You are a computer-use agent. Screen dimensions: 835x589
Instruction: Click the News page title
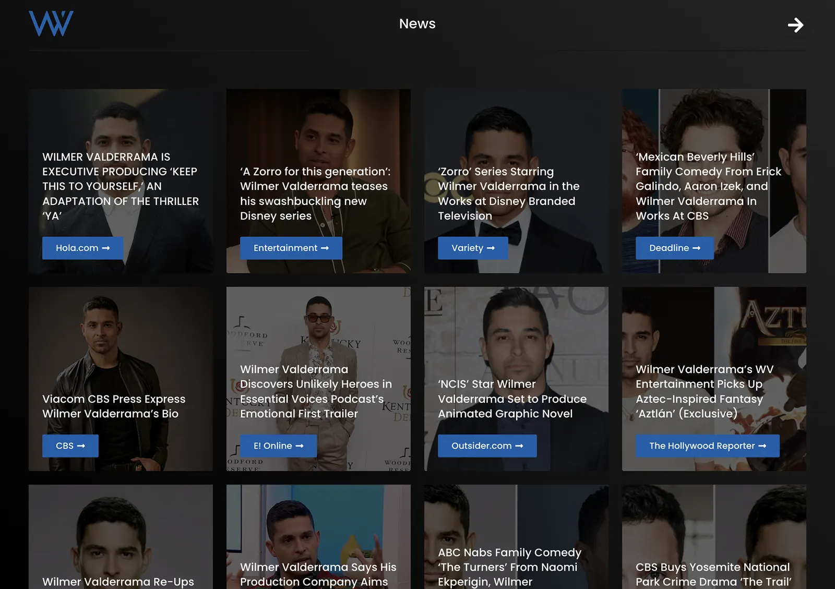[x=417, y=23]
